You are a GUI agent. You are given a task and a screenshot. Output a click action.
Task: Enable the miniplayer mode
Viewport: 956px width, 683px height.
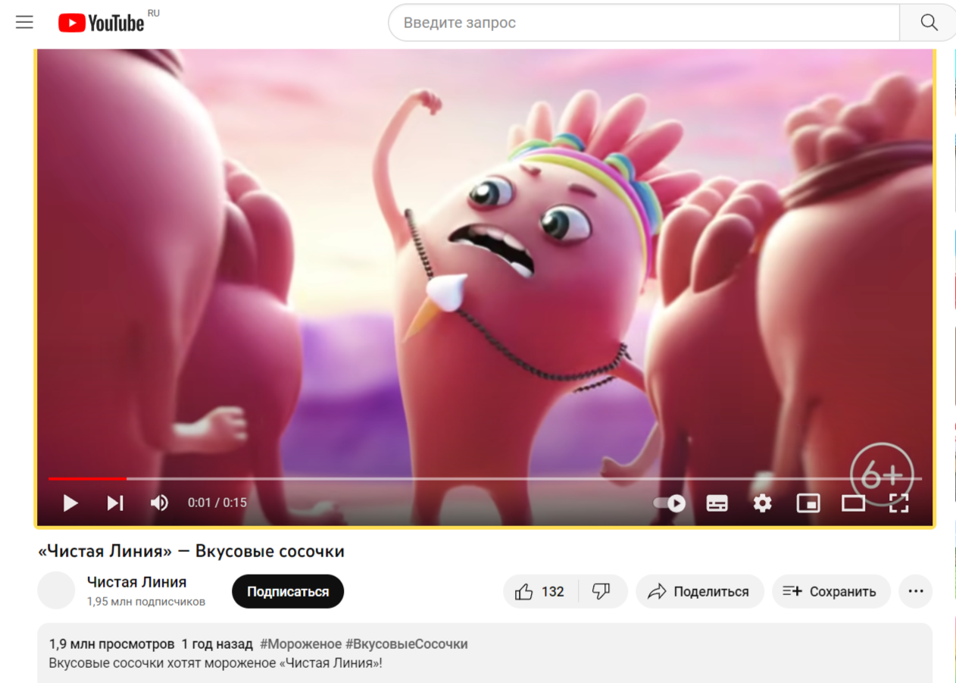click(x=808, y=503)
